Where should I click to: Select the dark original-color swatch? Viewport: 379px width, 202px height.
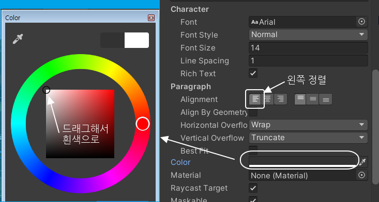coord(112,40)
